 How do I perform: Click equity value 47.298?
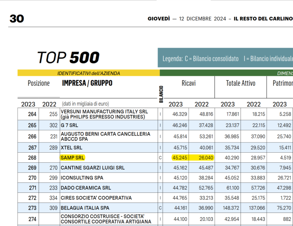[x=284, y=188]
